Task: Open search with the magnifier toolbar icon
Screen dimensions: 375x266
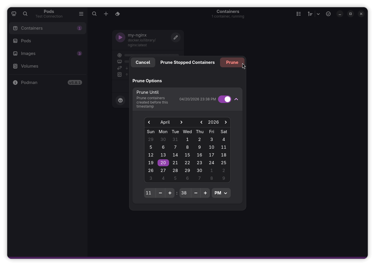Action: click(x=94, y=14)
